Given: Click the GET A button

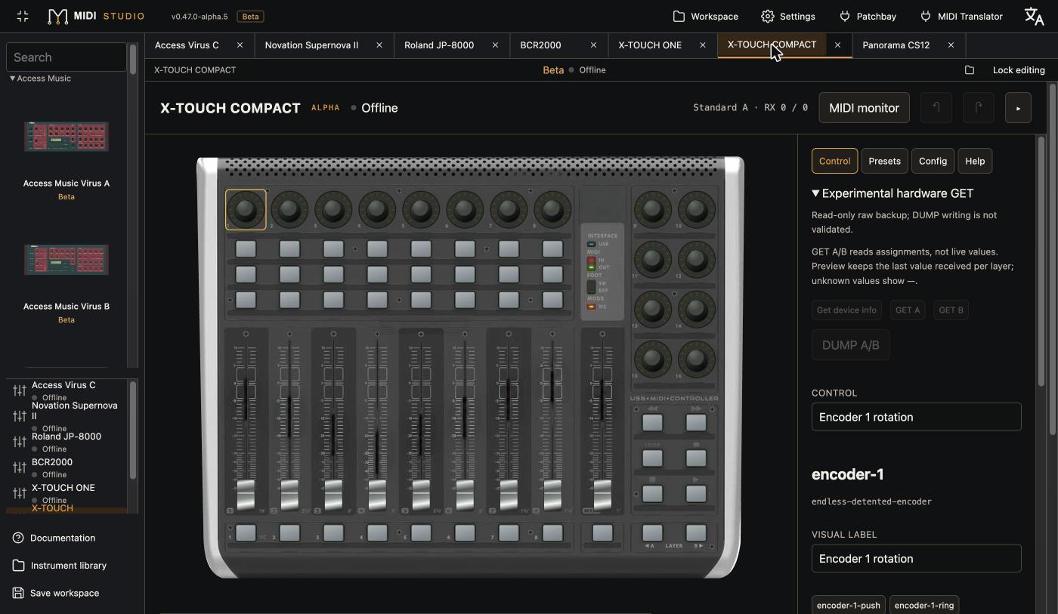Looking at the screenshot, I should tap(908, 310).
